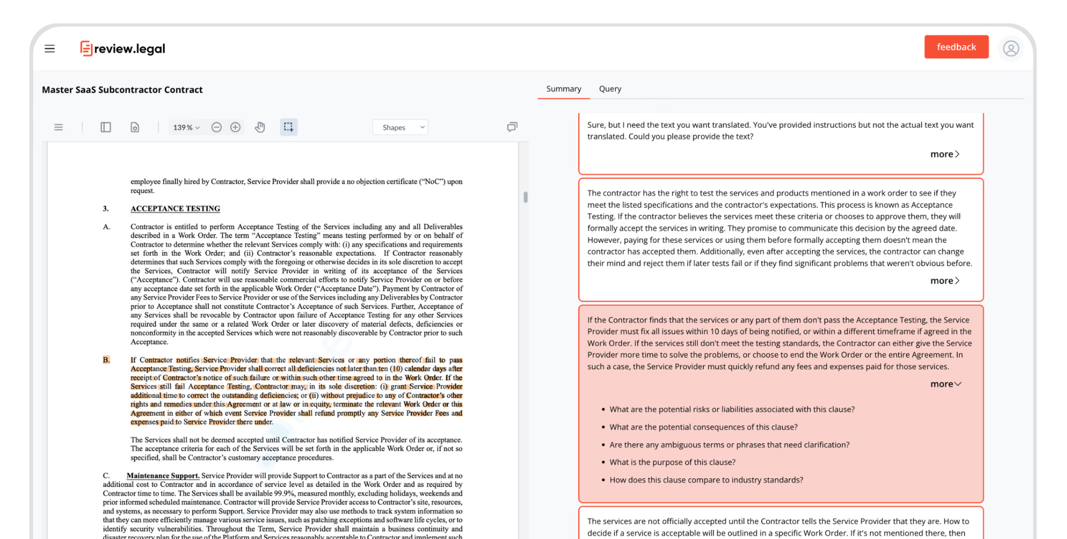Toggle the area selection tool
Viewport: 1067px width, 539px height.
[x=288, y=127]
